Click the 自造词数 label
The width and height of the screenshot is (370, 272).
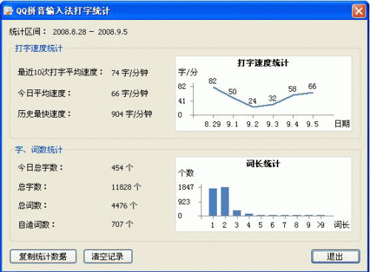(36, 225)
